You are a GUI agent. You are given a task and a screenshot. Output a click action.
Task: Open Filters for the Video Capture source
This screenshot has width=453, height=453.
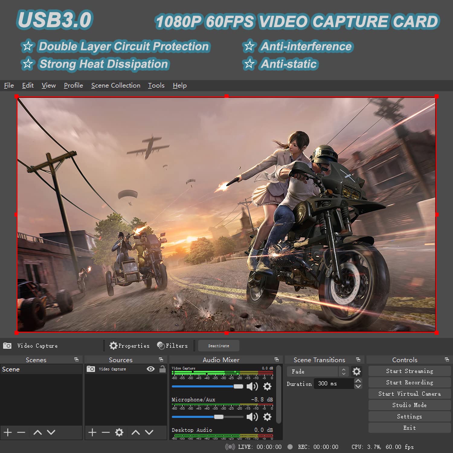[173, 346]
